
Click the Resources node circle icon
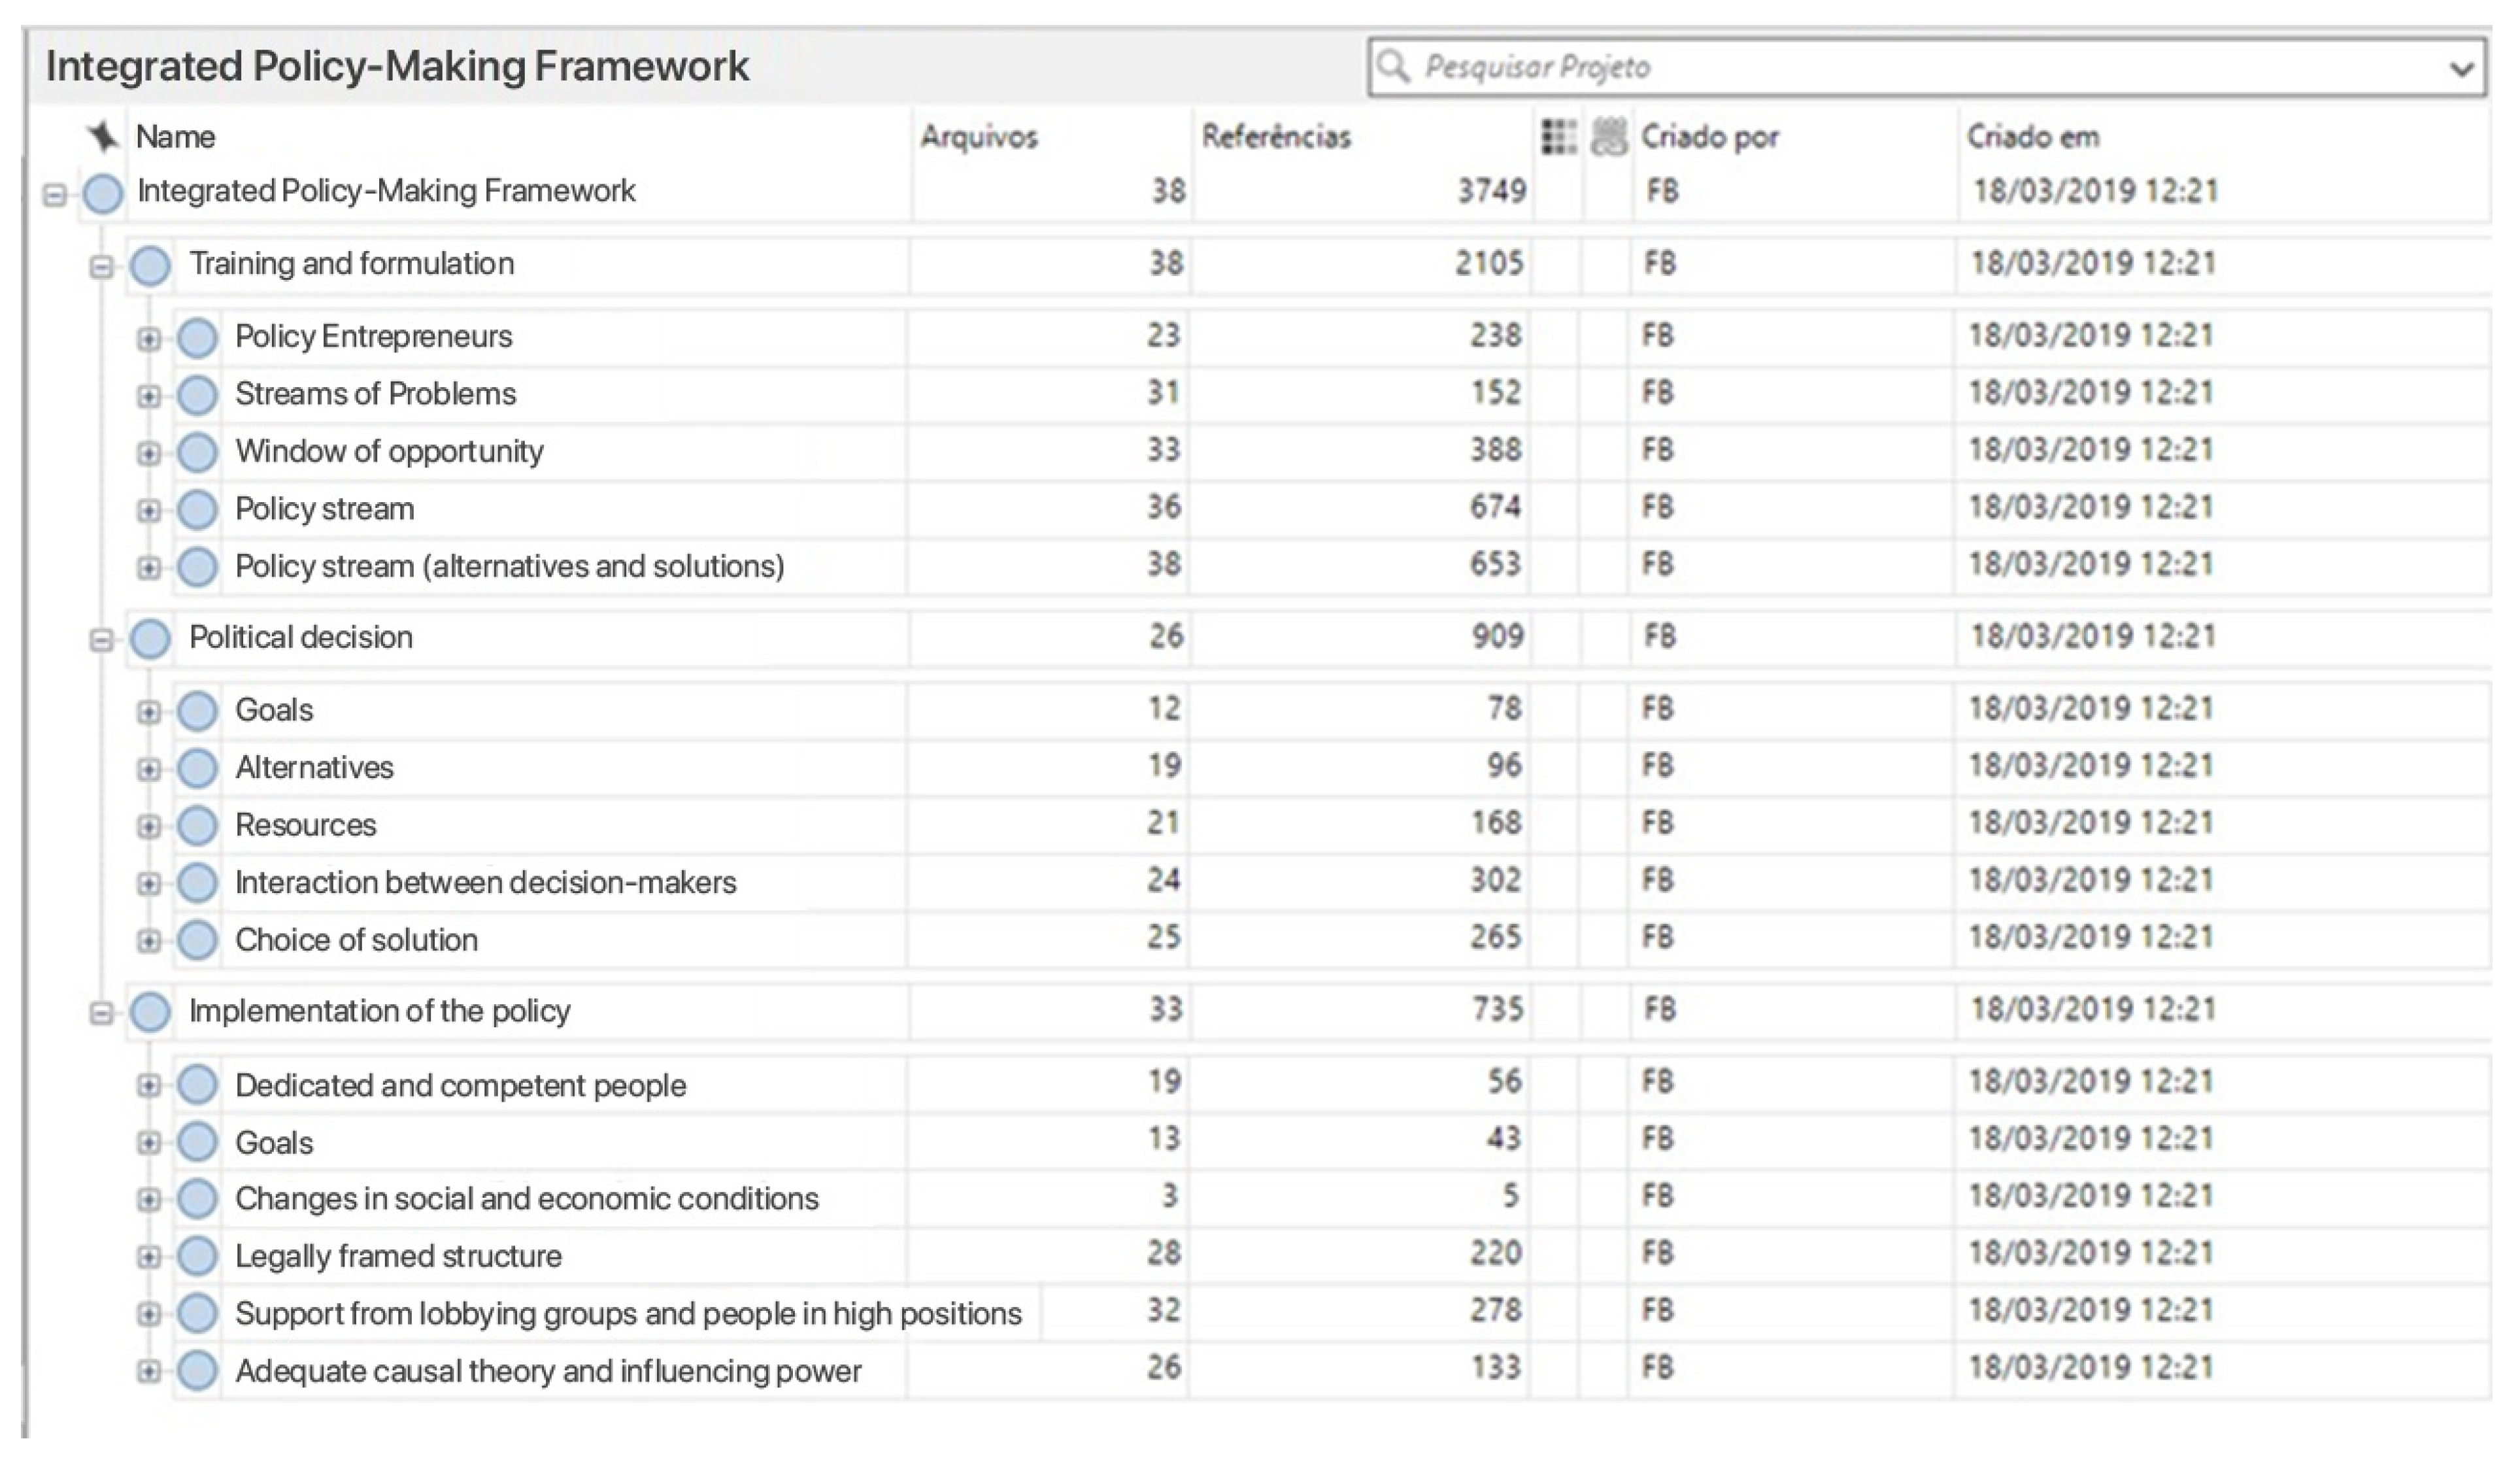(197, 826)
